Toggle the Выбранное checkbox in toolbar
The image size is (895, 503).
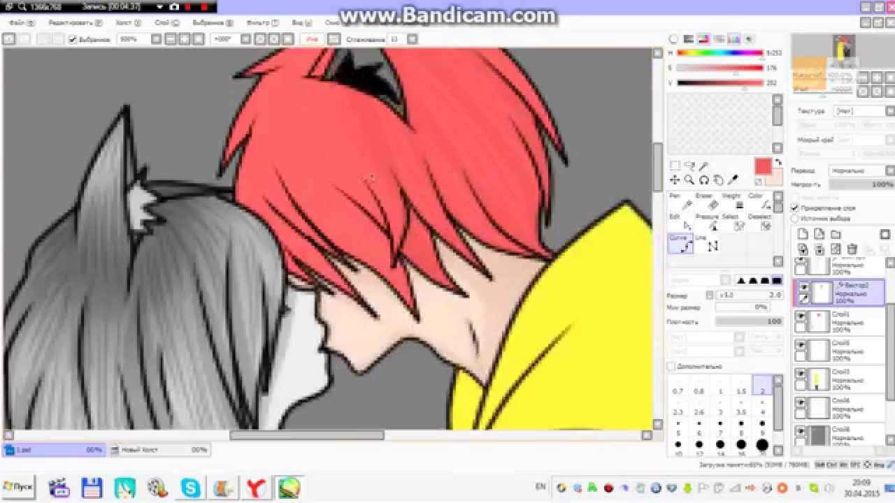pos(73,40)
